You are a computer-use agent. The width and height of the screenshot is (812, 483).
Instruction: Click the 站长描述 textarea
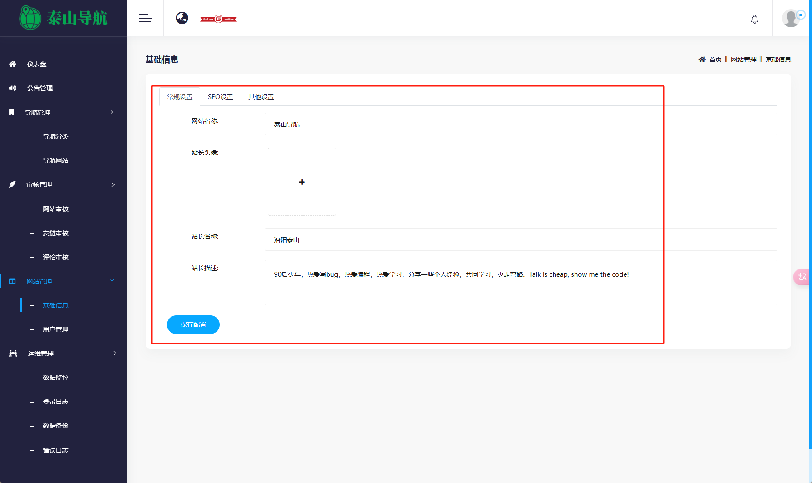click(521, 283)
